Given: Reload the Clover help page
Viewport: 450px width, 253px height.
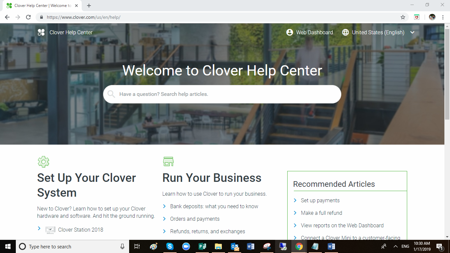Looking at the screenshot, I should coord(28,17).
